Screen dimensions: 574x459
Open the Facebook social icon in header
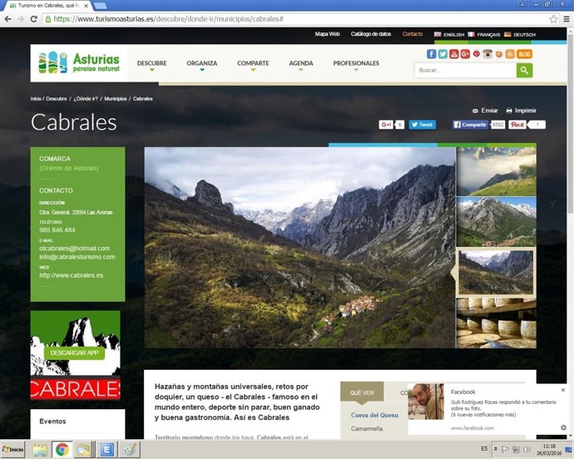(x=432, y=54)
